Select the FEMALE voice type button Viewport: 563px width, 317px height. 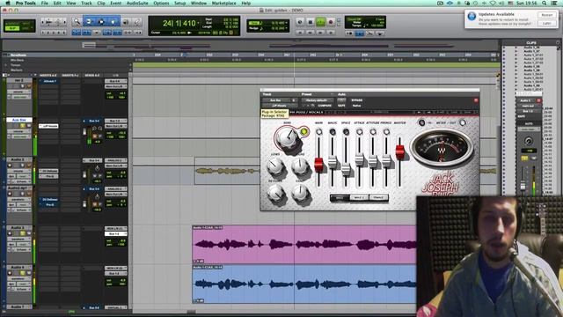(x=378, y=197)
